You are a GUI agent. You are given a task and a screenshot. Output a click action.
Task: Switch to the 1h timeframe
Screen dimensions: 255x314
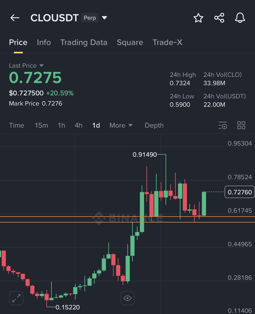pos(61,125)
